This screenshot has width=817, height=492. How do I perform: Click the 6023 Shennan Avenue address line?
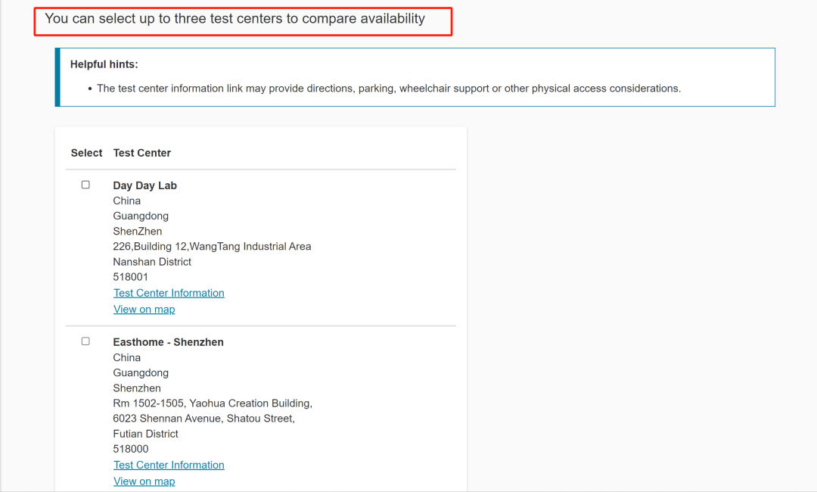pyautogui.click(x=203, y=419)
